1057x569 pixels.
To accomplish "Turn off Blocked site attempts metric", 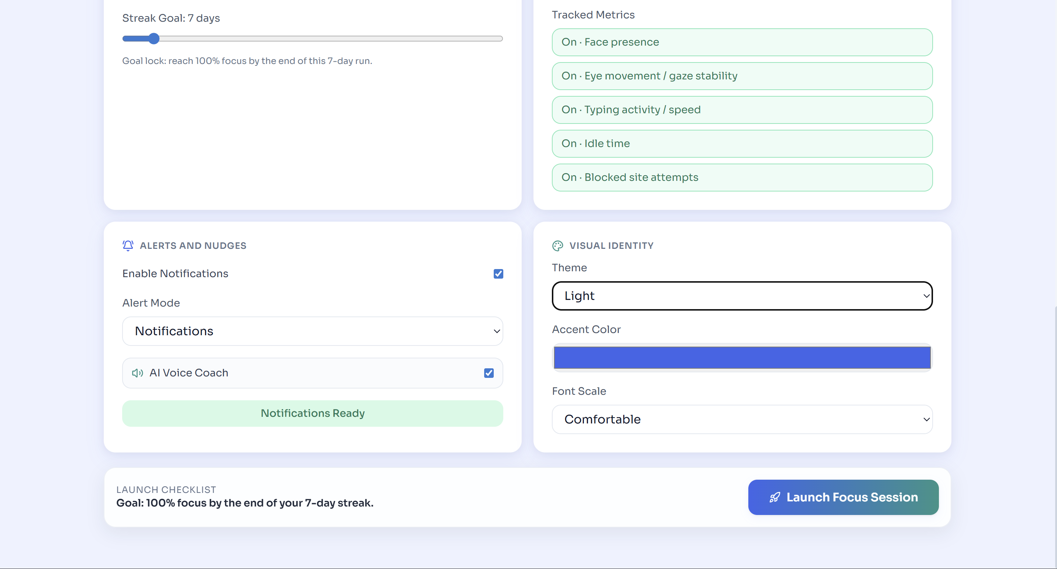I will (x=742, y=178).
